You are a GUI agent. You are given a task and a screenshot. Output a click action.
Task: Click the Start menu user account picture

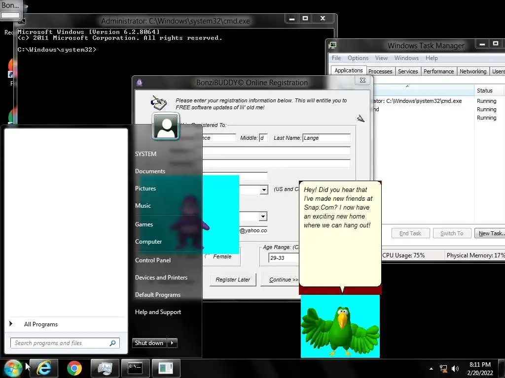click(166, 126)
